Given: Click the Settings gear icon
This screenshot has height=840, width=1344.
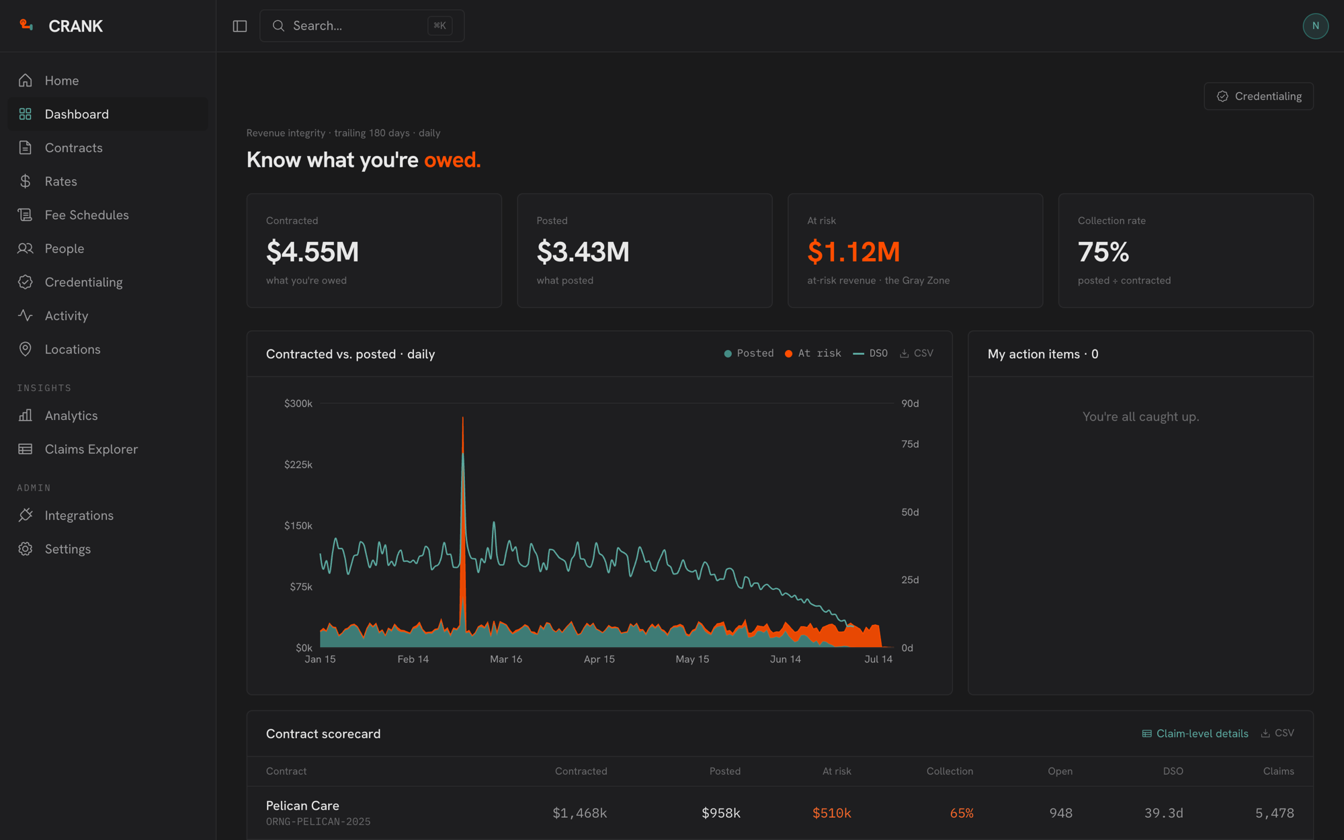Looking at the screenshot, I should click(26, 549).
